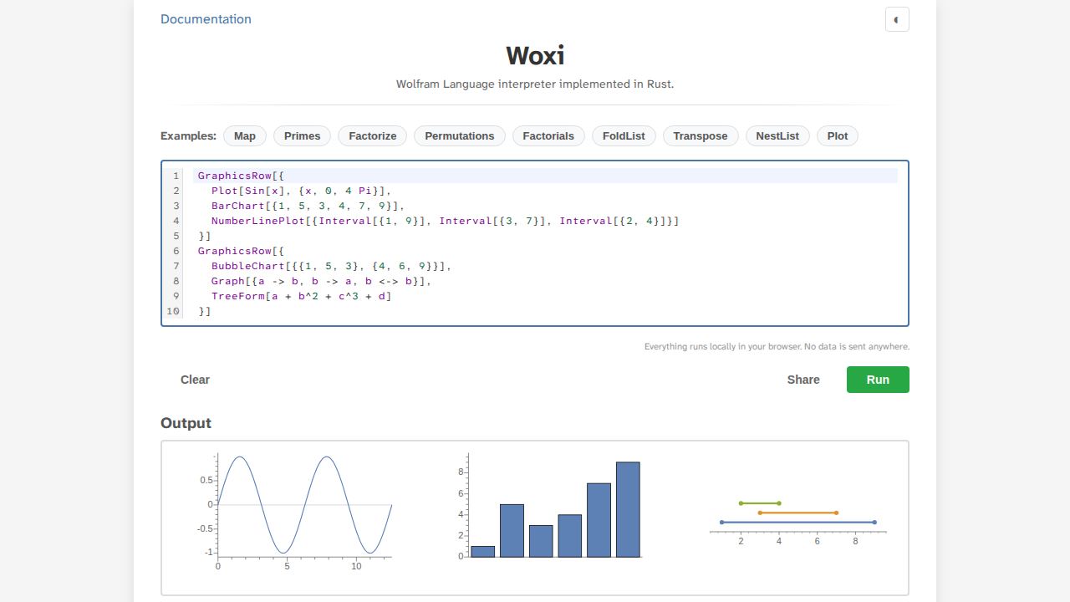Load the Primes example
Screen dimensions: 1070x602
click(x=302, y=136)
